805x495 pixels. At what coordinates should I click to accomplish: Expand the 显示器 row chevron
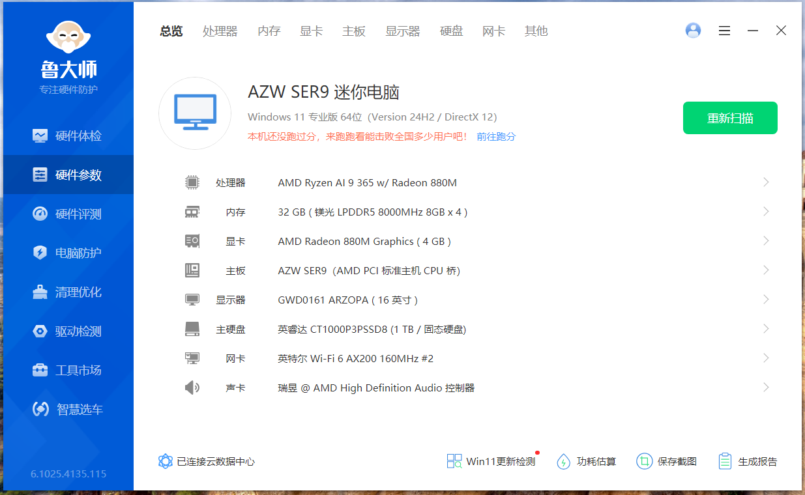(766, 300)
